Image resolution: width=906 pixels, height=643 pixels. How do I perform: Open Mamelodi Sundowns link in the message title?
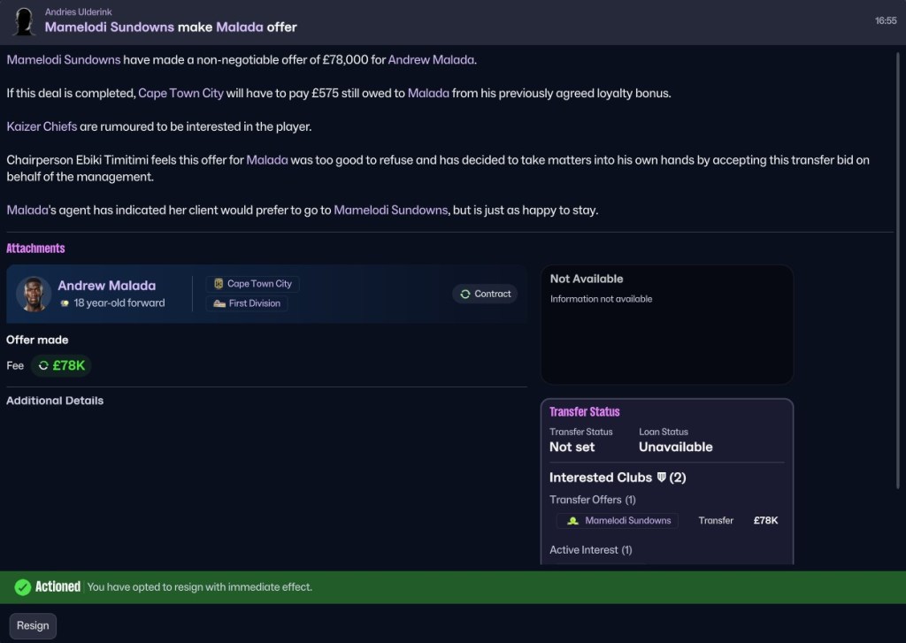109,27
